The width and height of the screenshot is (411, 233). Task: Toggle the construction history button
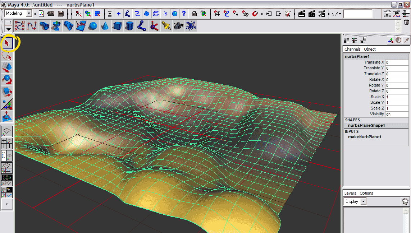(x=288, y=14)
